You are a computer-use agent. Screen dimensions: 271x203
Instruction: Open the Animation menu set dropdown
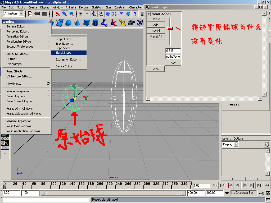coord(21,13)
